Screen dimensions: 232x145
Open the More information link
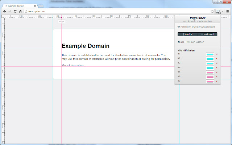click(x=73, y=66)
